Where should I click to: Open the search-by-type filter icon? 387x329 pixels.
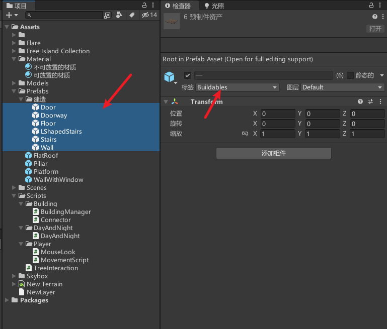click(119, 15)
